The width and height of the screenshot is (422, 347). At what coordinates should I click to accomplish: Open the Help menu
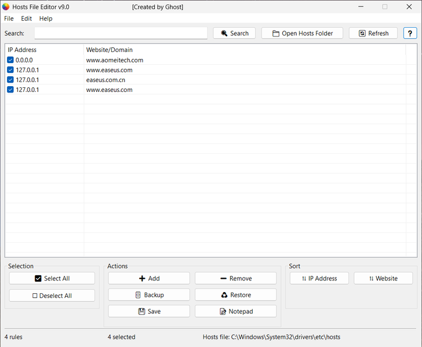coord(46,19)
